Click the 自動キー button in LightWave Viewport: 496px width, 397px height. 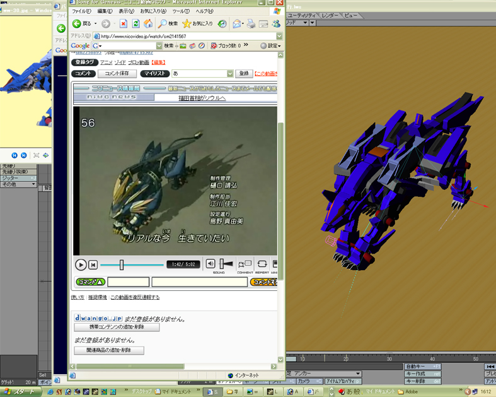tap(423, 366)
